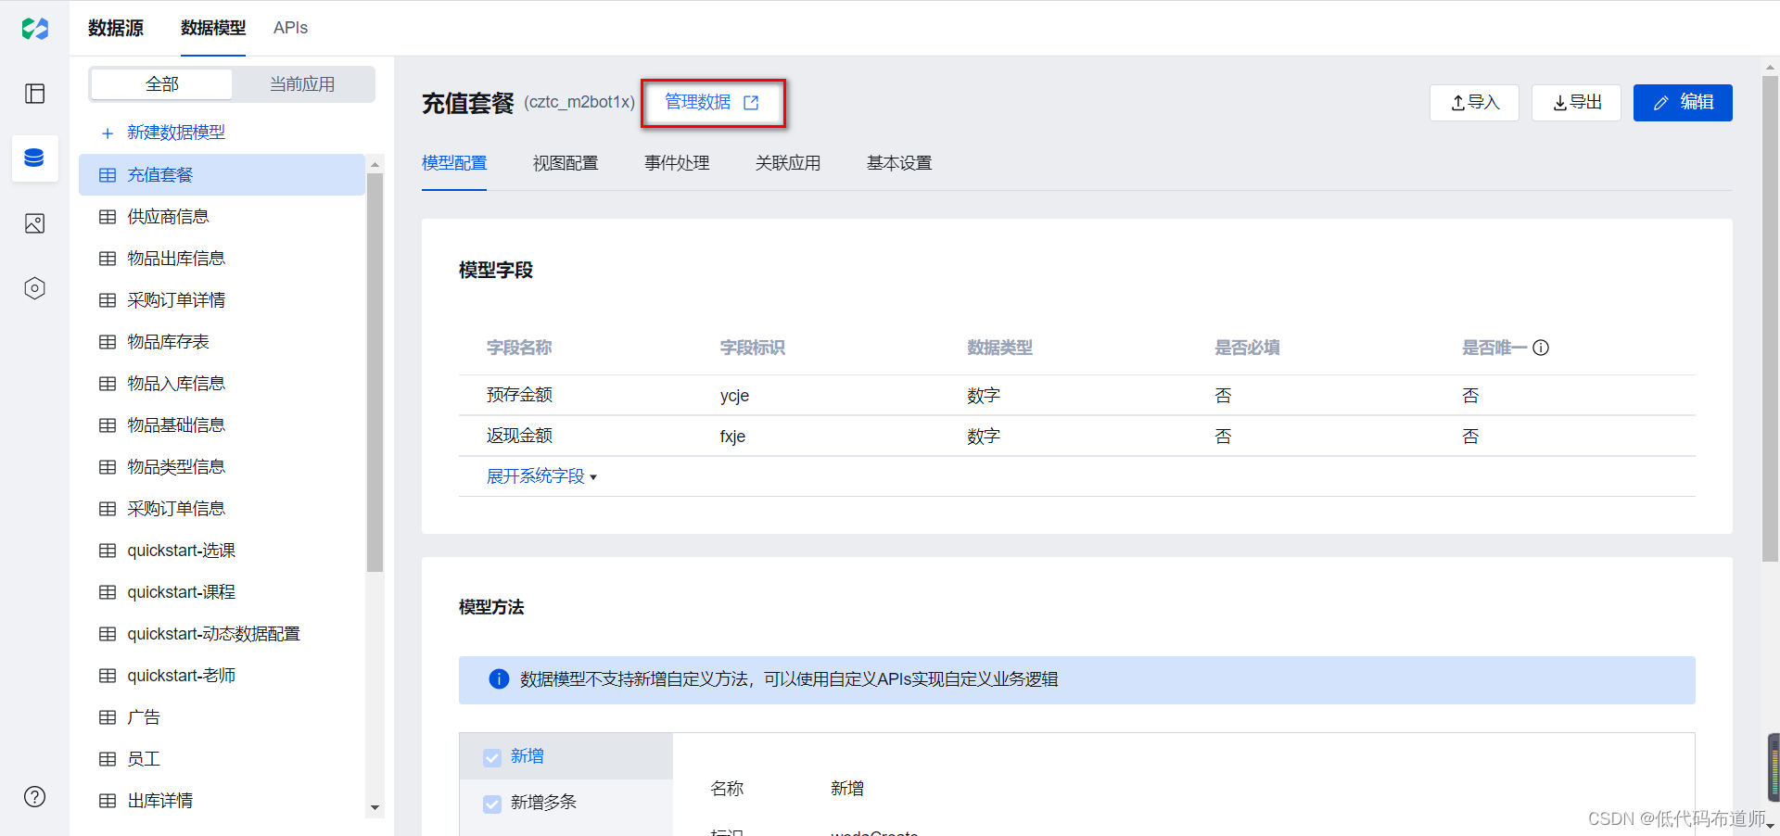
Task: Click the 预存金额 field name cell
Action: pyautogui.click(x=519, y=395)
